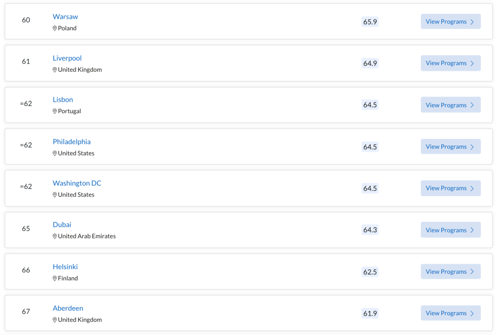The height and width of the screenshot is (335, 498).
Task: Click the location pin icon beside Poland
Action: (54, 28)
